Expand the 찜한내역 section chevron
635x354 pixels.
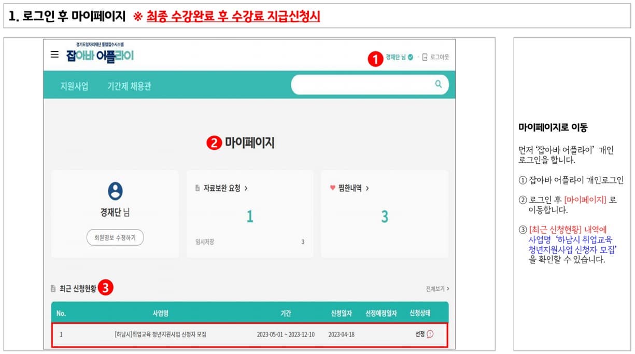click(x=368, y=188)
